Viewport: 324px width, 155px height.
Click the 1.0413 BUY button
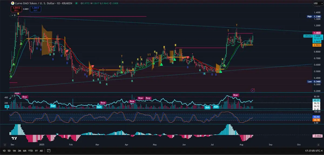[x=35, y=9]
